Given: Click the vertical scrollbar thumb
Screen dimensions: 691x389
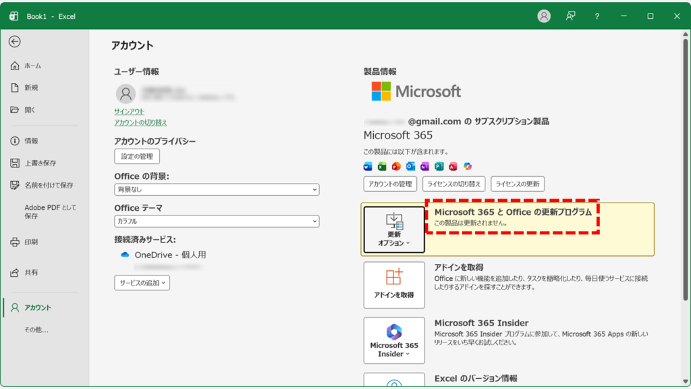Looking at the screenshot, I should tap(686, 170).
